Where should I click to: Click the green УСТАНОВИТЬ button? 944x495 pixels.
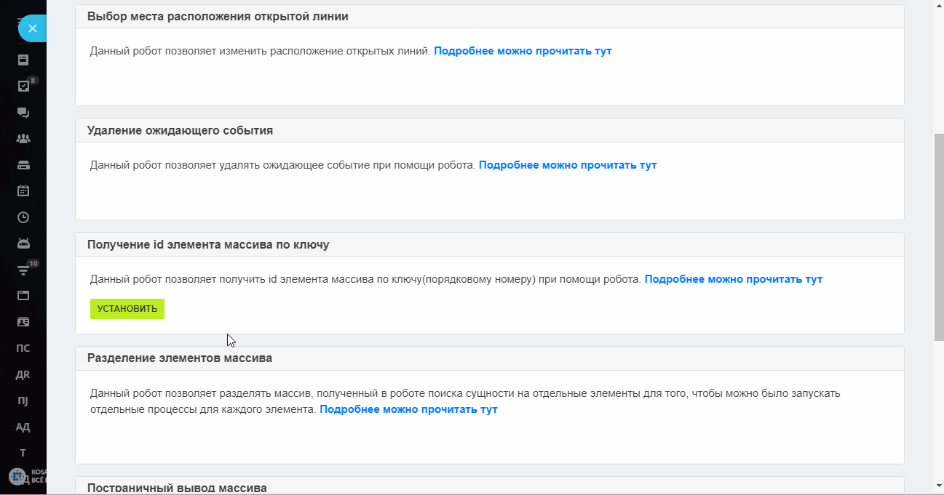(127, 309)
